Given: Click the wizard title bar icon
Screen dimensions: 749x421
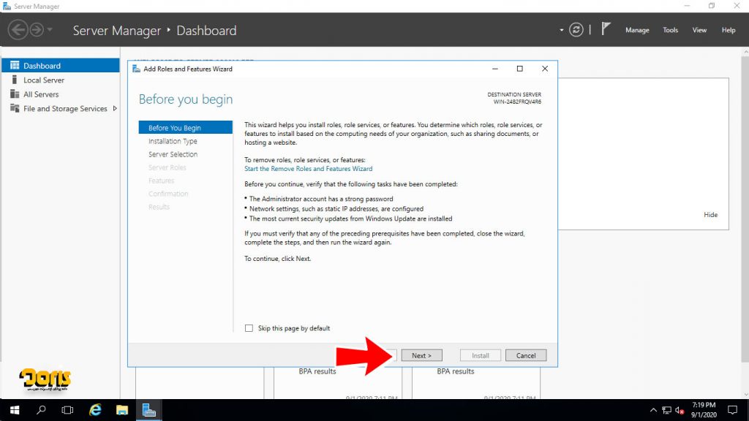Looking at the screenshot, I should coord(136,69).
